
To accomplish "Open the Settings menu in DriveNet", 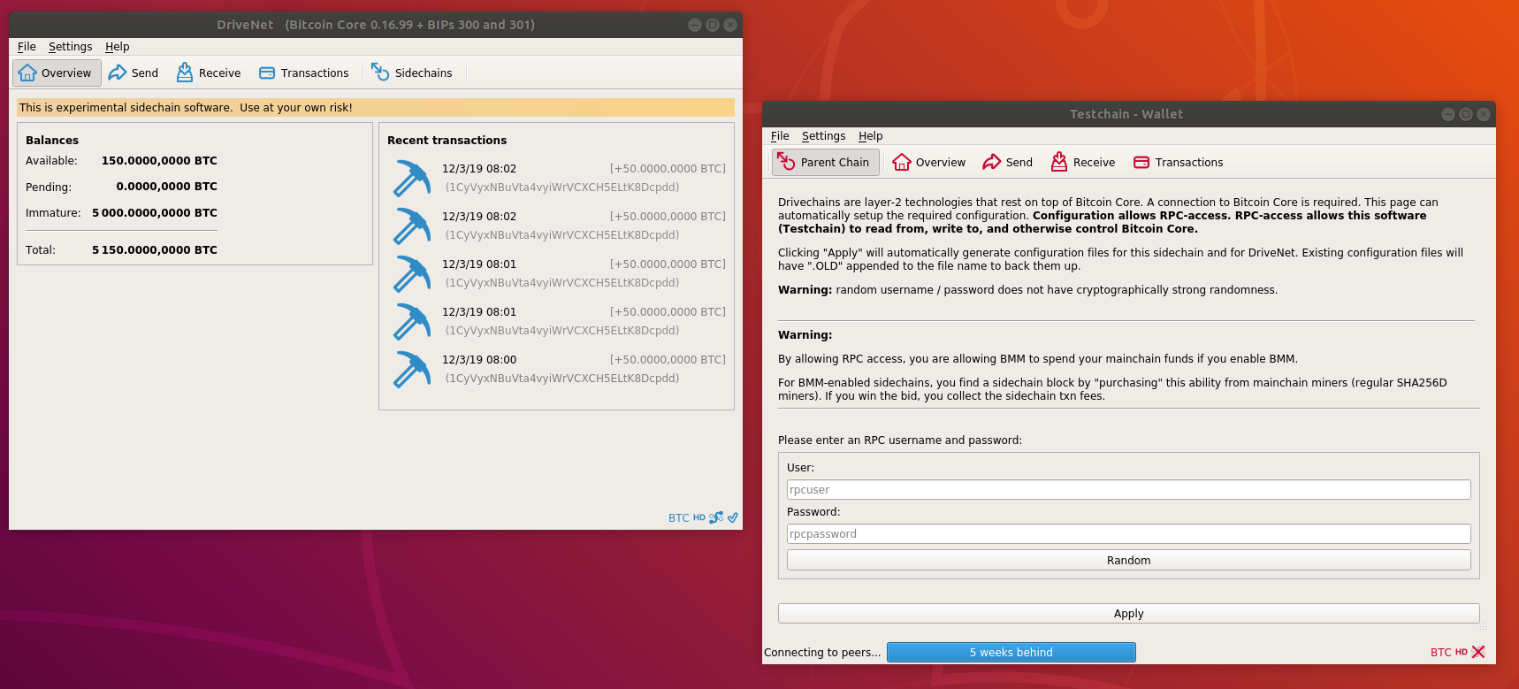I will coord(70,47).
